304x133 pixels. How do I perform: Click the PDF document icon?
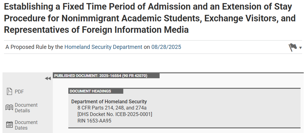9,92
